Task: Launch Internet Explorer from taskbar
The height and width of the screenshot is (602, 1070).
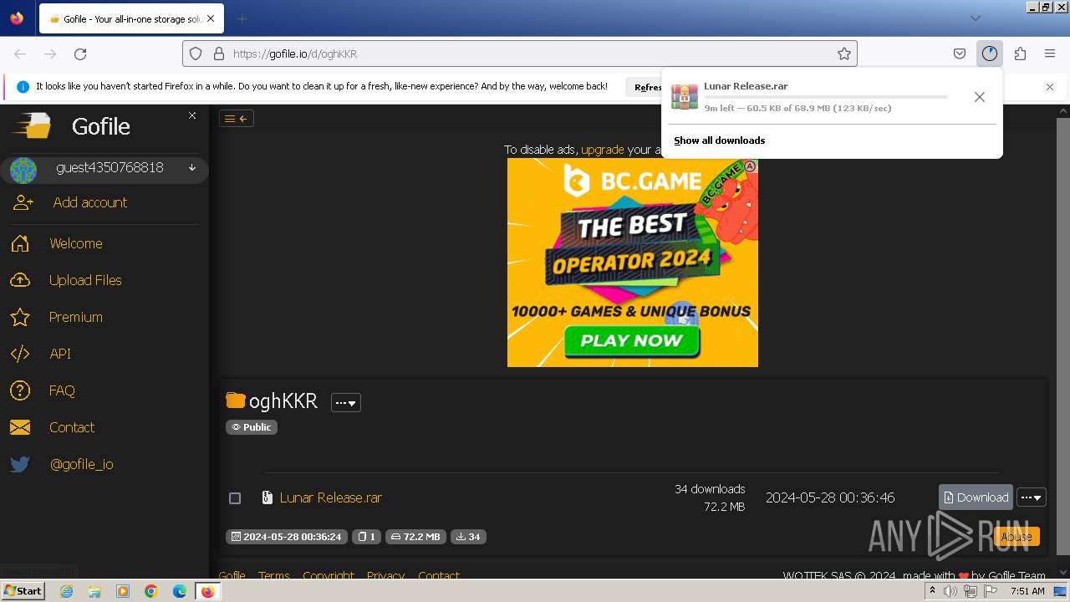Action: pos(66,591)
